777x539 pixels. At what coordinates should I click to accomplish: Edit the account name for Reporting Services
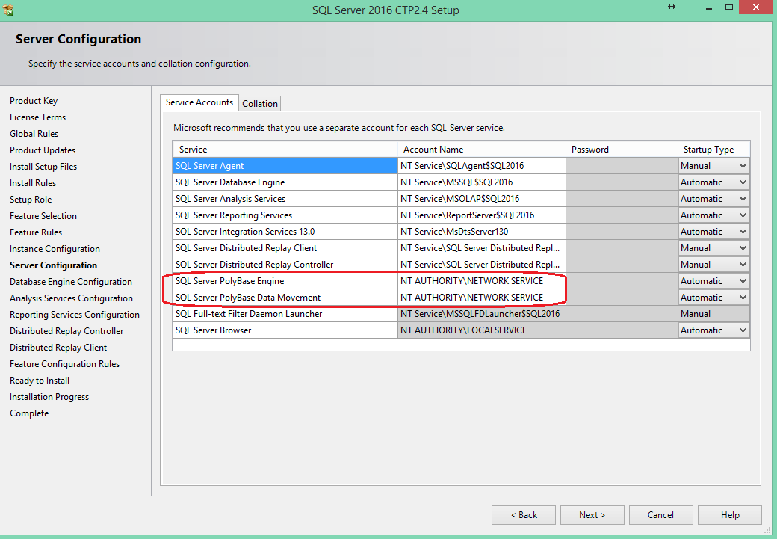pos(482,215)
